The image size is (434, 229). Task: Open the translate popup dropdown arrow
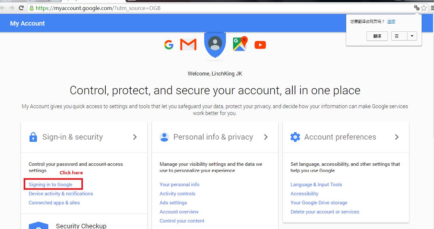[x=412, y=36]
